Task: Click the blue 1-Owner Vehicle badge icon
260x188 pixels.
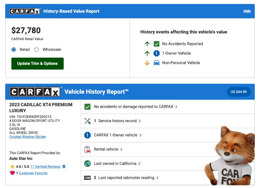Action: tap(156, 53)
